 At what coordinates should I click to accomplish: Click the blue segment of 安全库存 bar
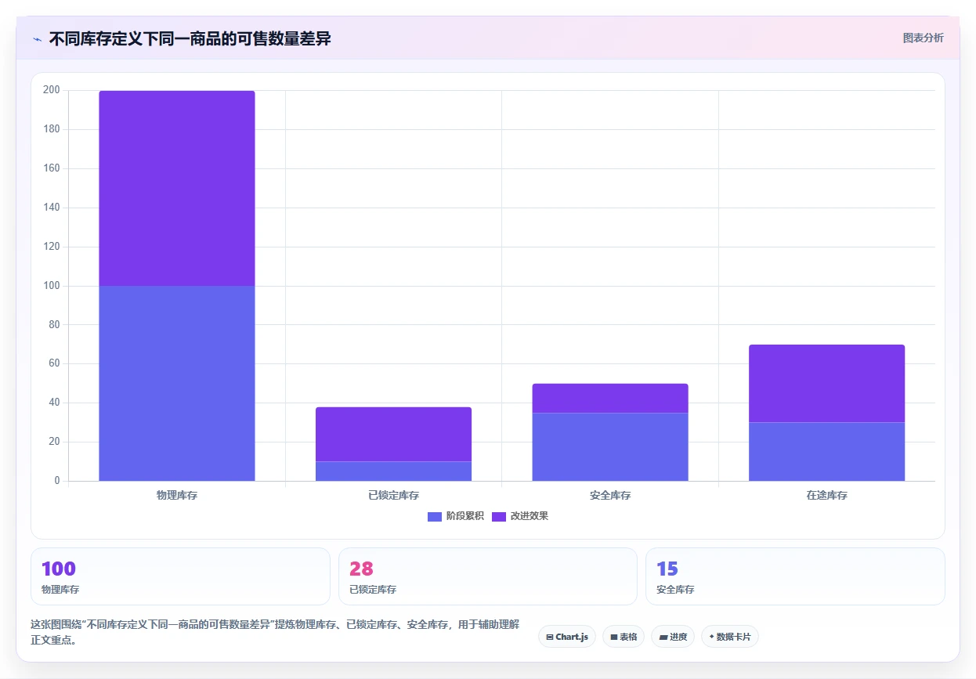610,446
